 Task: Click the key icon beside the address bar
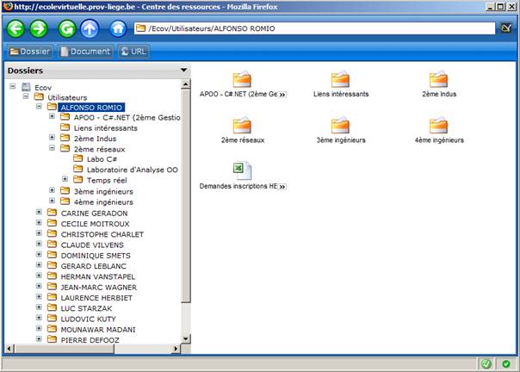point(508,28)
